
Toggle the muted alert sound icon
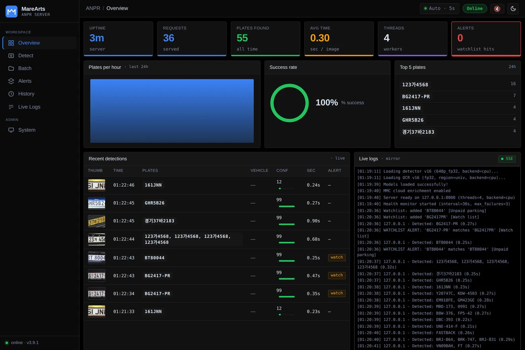(497, 8)
